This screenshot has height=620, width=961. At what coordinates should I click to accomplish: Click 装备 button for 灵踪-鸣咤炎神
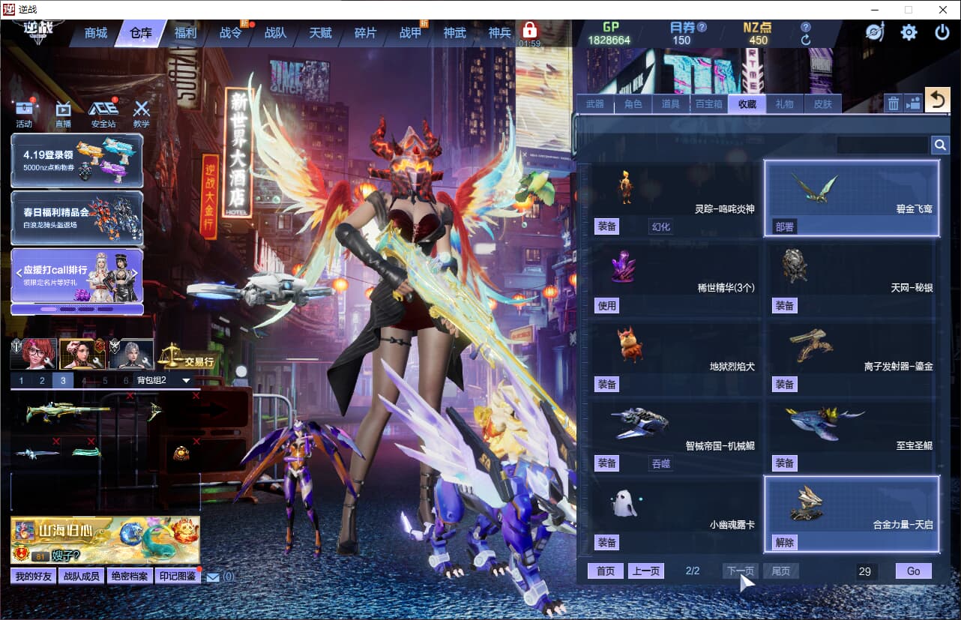pos(606,226)
